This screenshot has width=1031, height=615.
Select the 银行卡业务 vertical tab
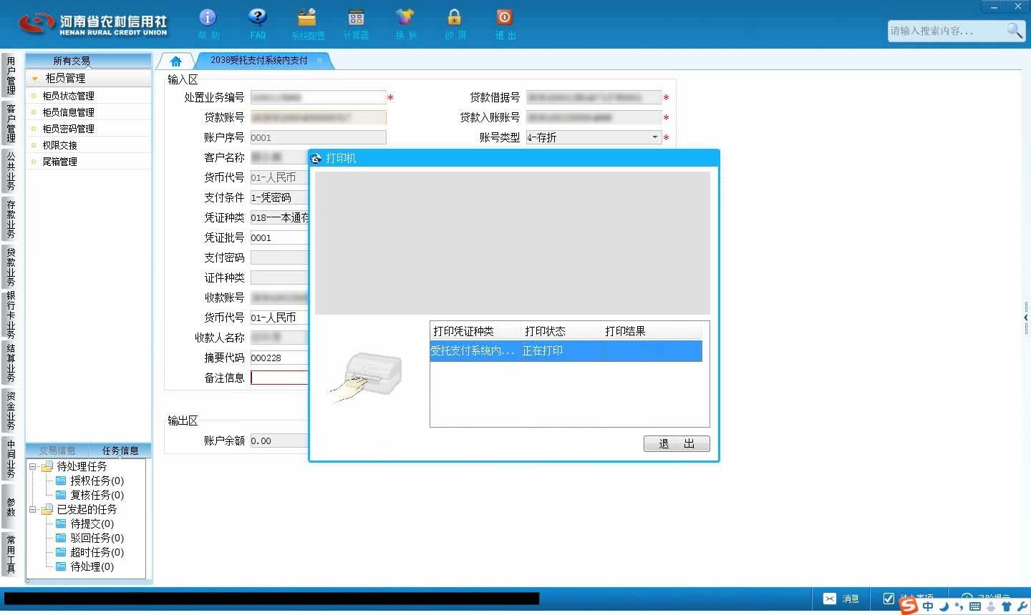tap(10, 315)
